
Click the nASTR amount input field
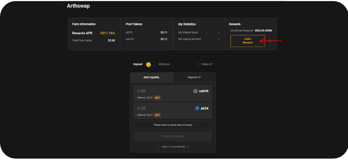coord(161,91)
